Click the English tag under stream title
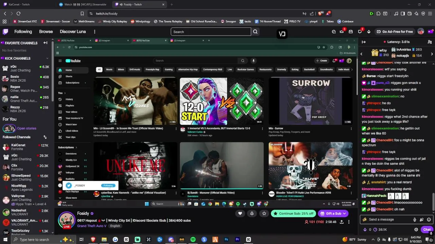Image resolution: width=435 pixels, height=244 pixels. [x=115, y=226]
